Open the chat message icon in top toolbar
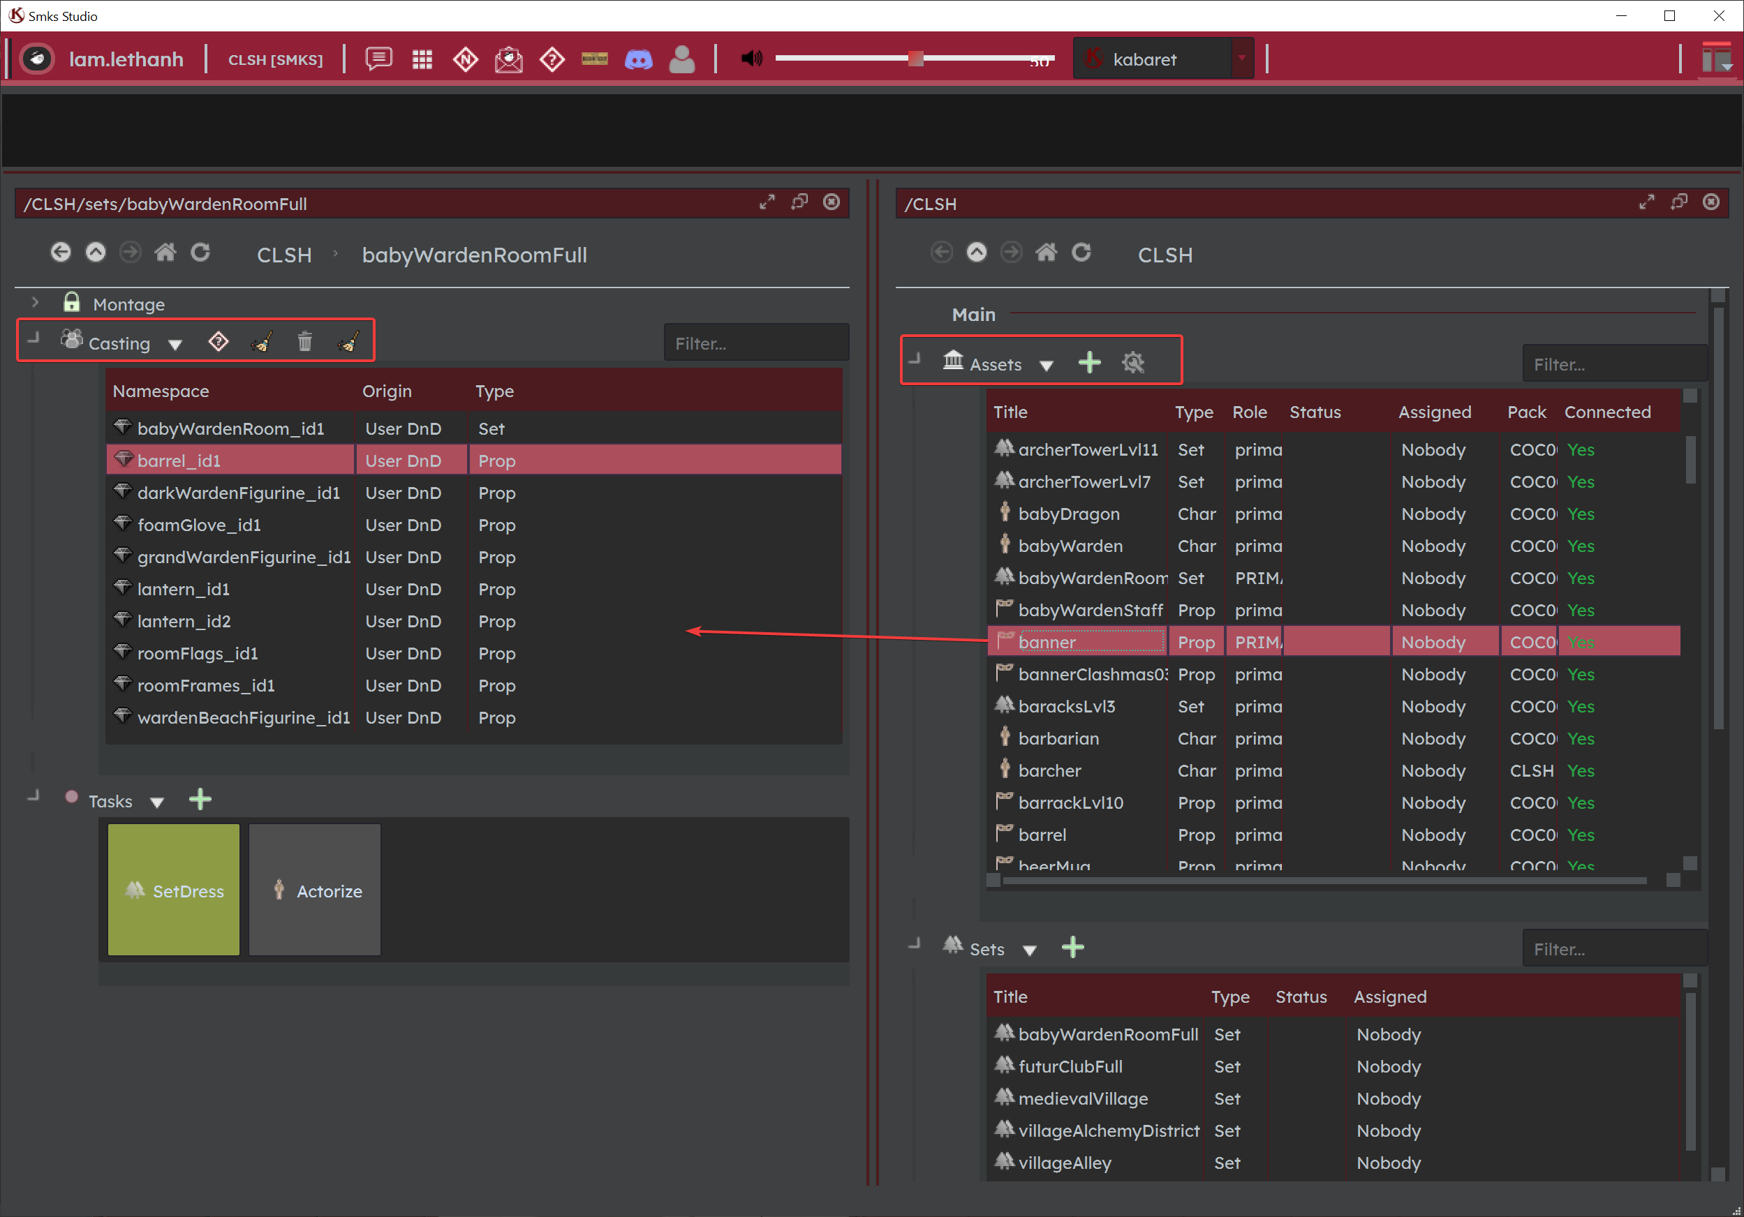 [378, 59]
